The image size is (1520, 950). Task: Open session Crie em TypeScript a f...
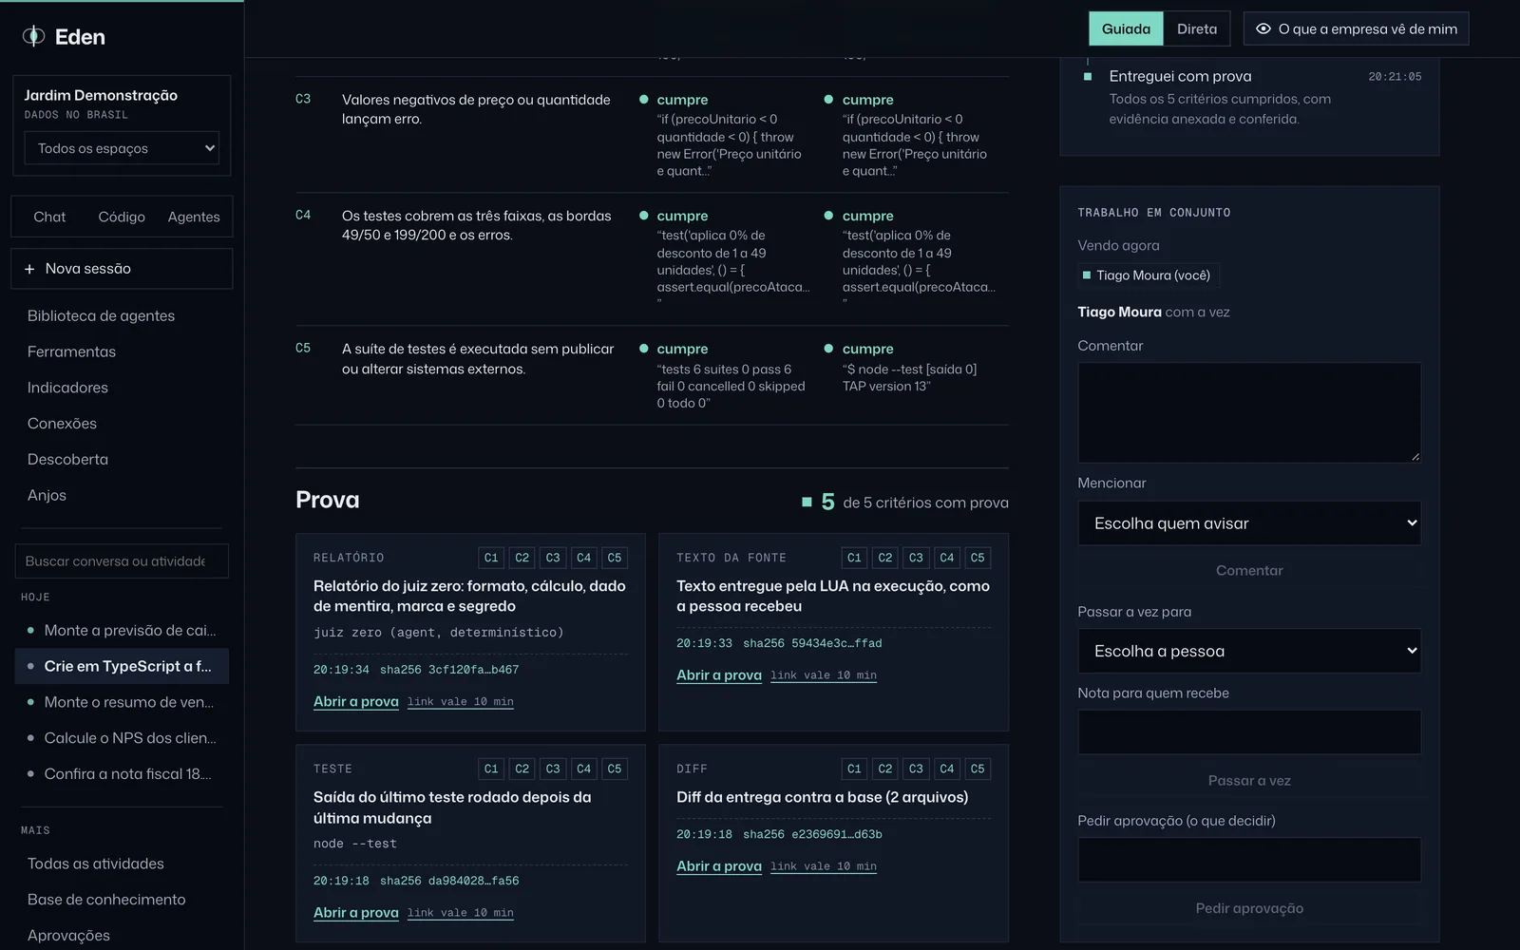coord(122,666)
